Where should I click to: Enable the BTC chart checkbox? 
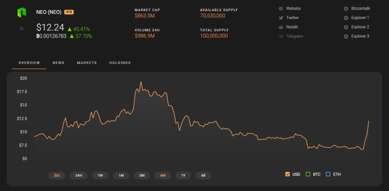tap(308, 175)
